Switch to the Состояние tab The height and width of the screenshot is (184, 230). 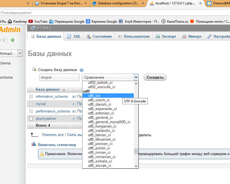99,36
